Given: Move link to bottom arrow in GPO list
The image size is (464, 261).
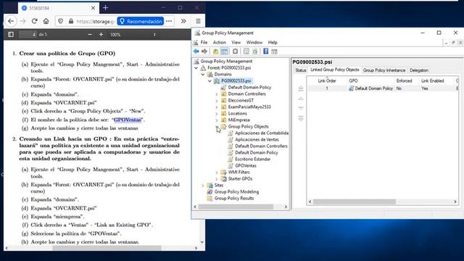Looking at the screenshot, I should [301, 118].
